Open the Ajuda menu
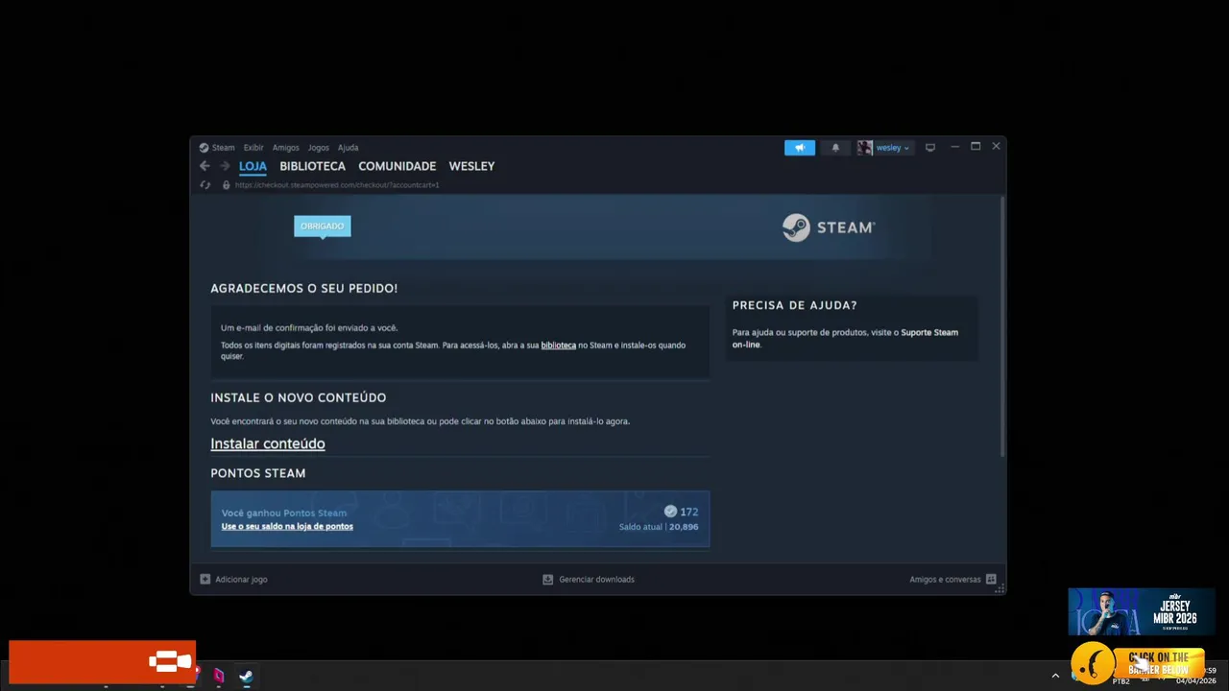 tap(348, 148)
